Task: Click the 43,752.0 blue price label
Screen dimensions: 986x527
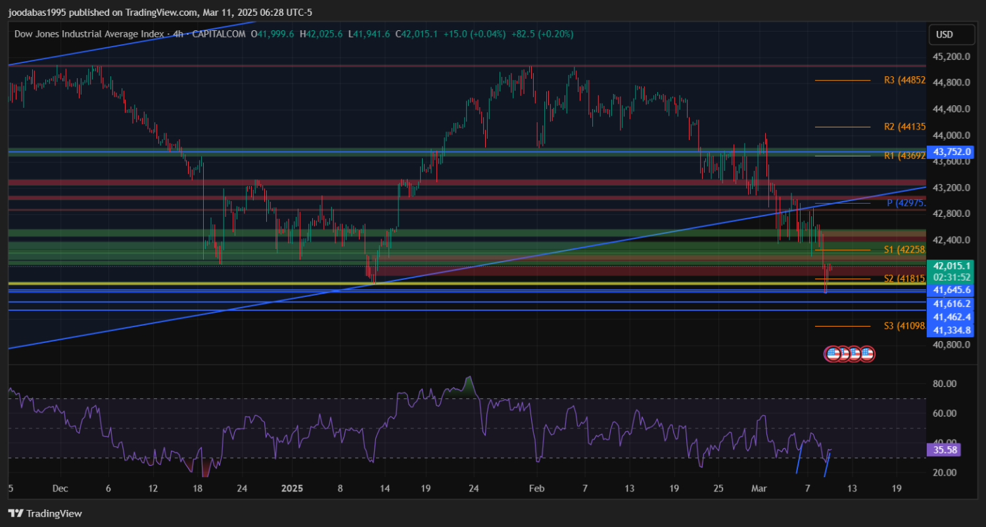Action: point(948,151)
